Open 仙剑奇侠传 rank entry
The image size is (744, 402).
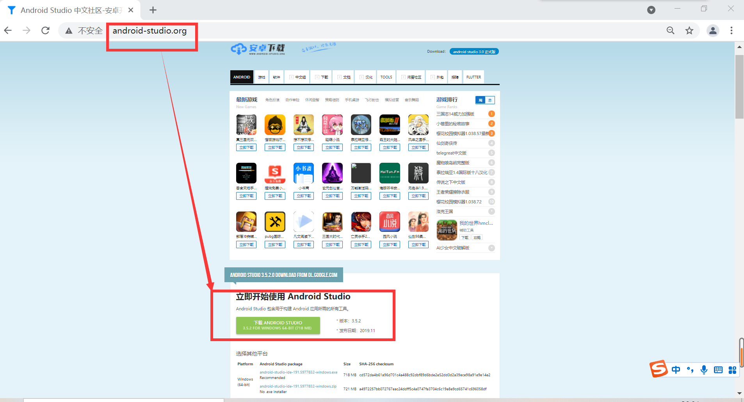click(x=447, y=143)
